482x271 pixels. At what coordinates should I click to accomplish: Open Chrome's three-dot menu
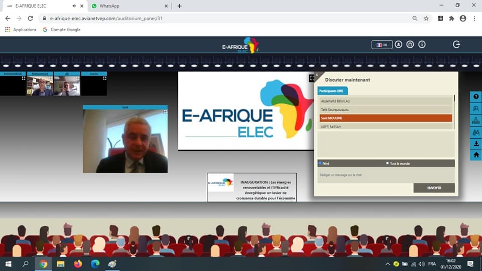[474, 18]
